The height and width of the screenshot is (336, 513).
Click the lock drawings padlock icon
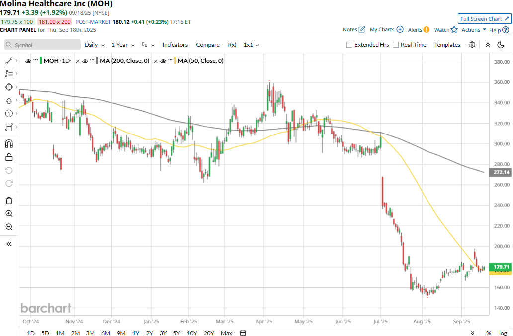[9, 157]
